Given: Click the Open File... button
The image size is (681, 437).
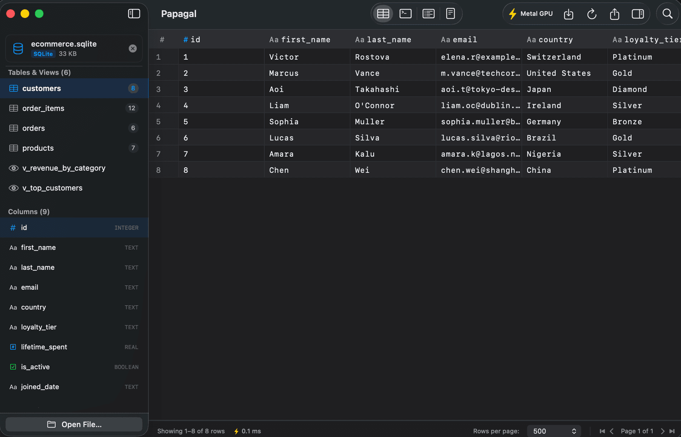Looking at the screenshot, I should 74,424.
